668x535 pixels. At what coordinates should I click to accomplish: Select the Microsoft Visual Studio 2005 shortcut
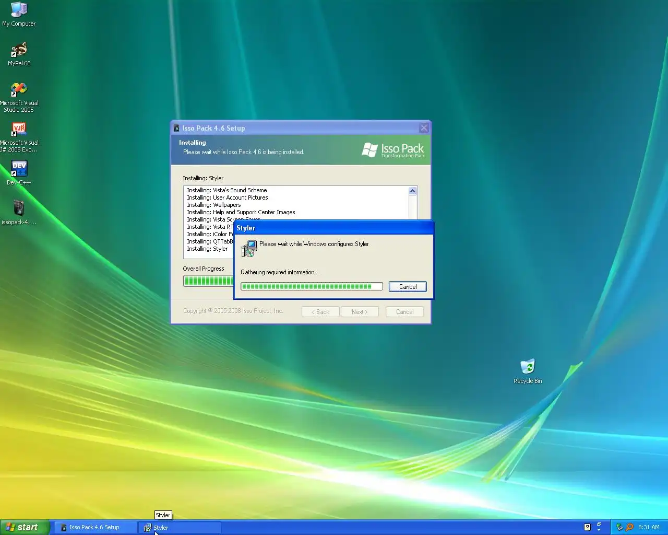(x=19, y=97)
